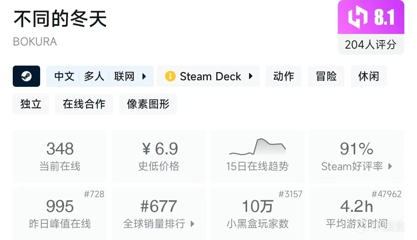Select the 冒险 genre tag

(326, 76)
